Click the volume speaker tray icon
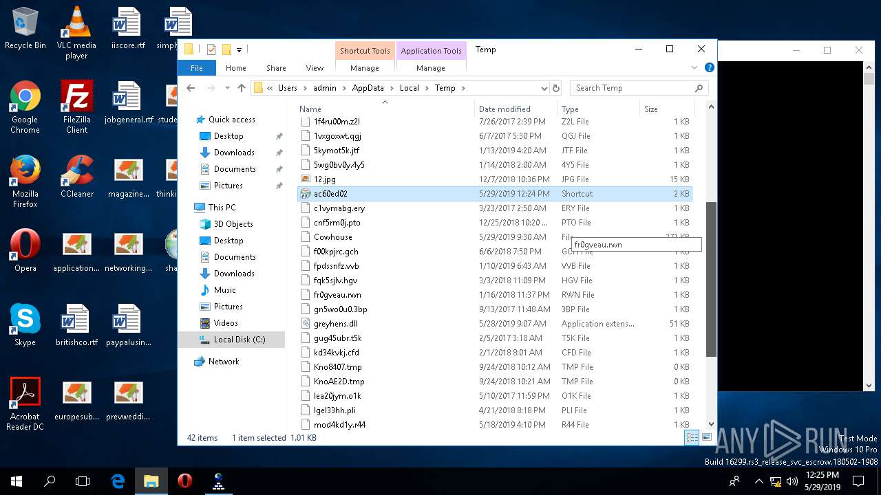The image size is (881, 495). [x=792, y=481]
